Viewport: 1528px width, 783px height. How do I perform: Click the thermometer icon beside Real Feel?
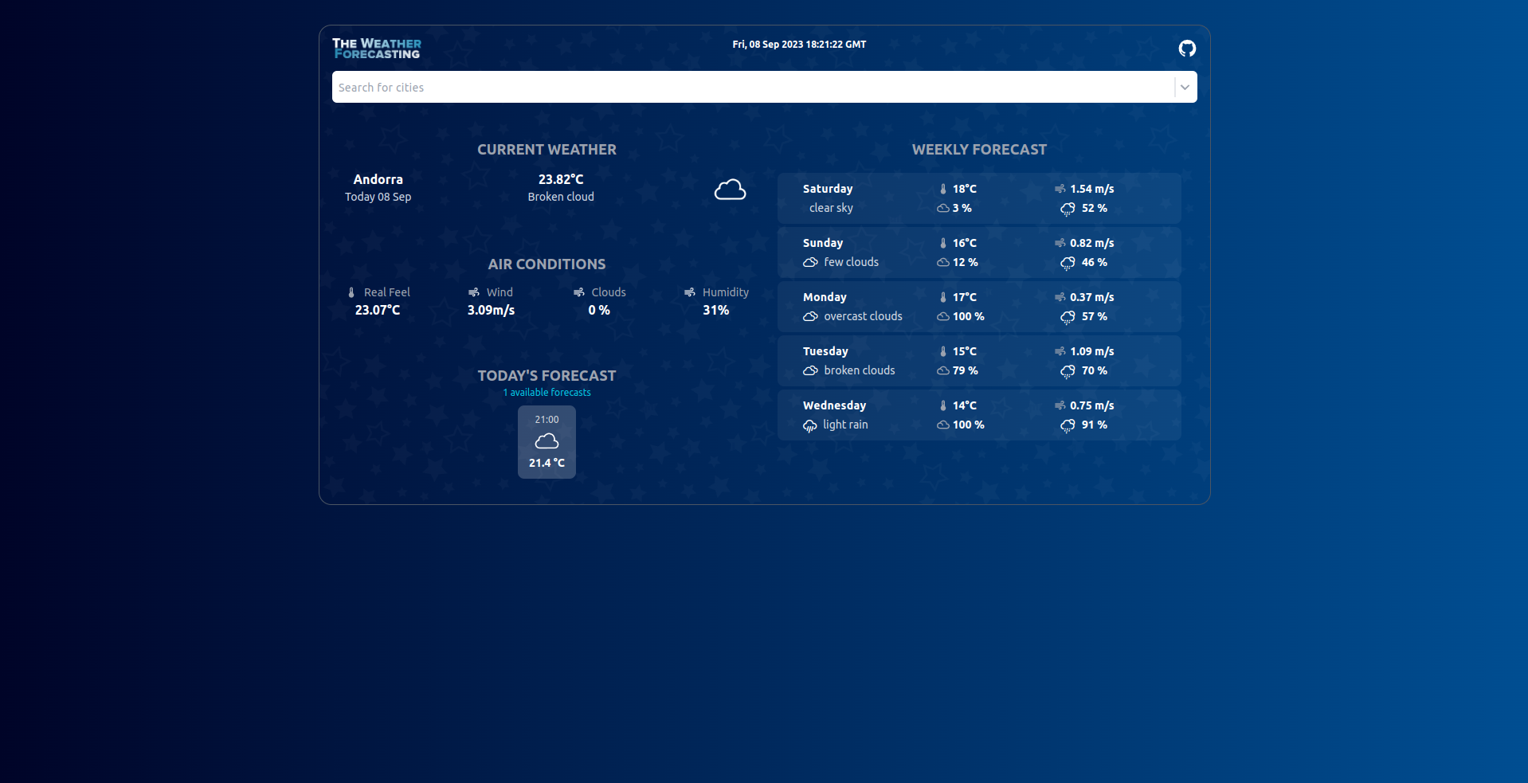coord(351,292)
